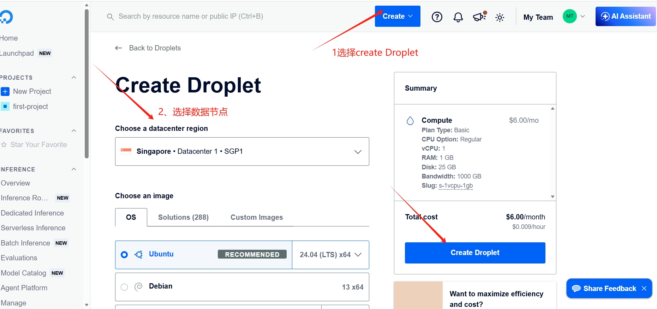Click Back to Droplets link
The height and width of the screenshot is (309, 657).
(155, 48)
